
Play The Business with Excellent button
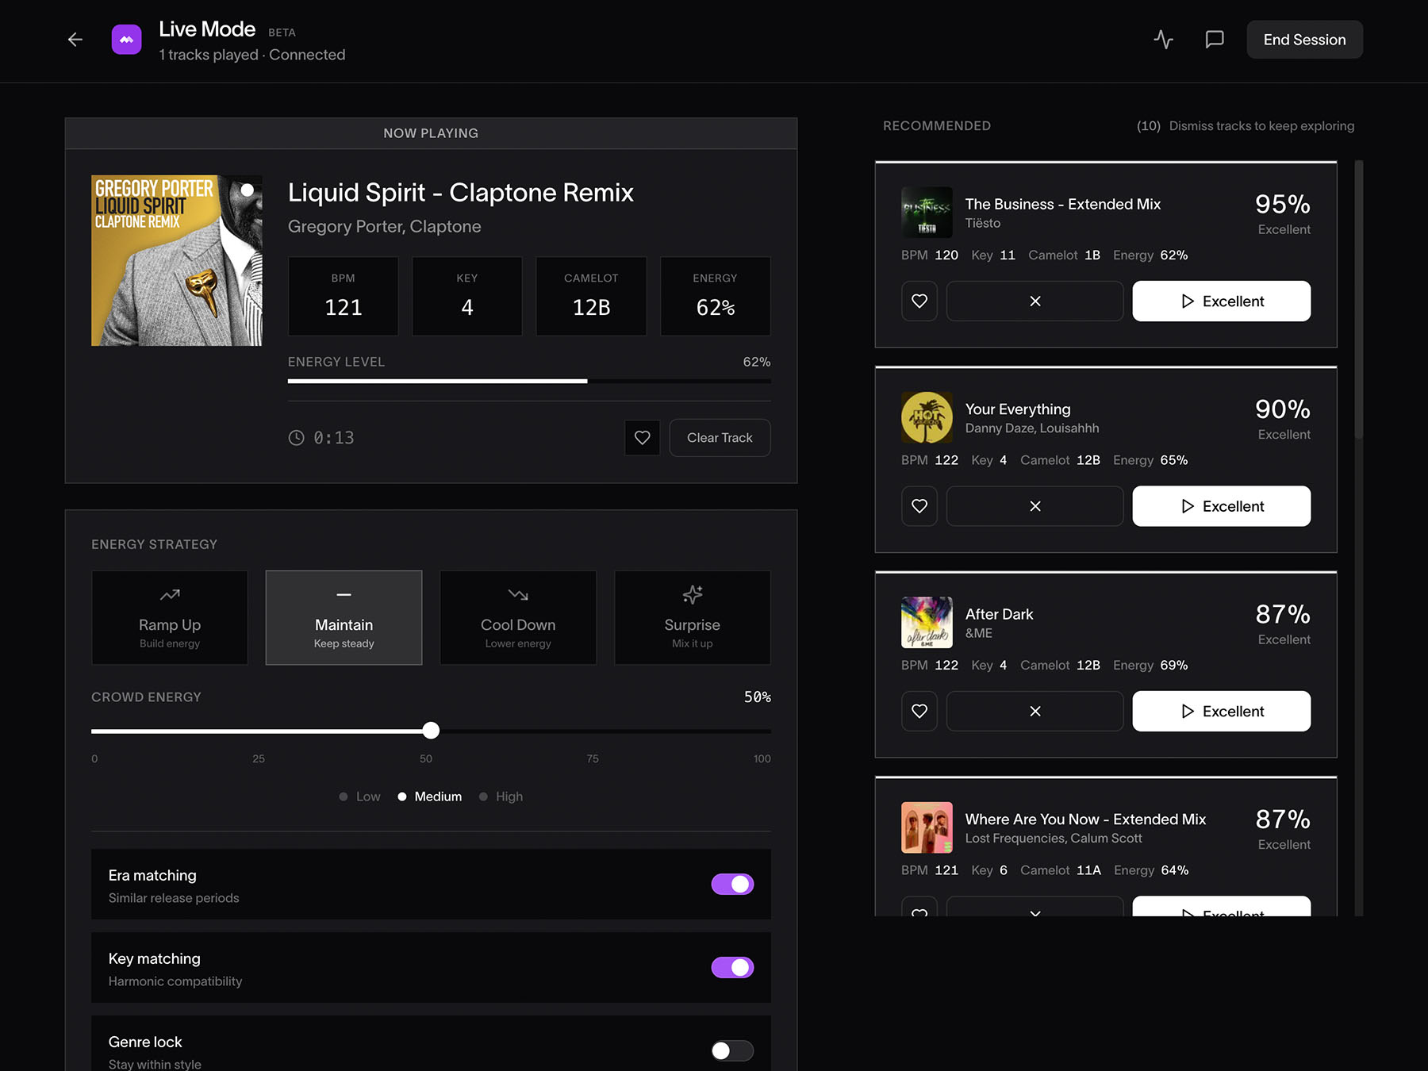click(1222, 301)
